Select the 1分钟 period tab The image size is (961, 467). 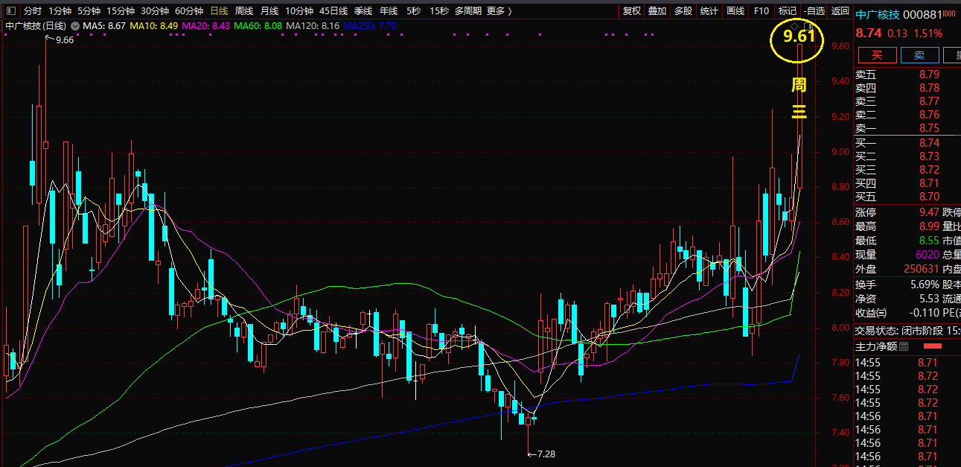coord(60,11)
